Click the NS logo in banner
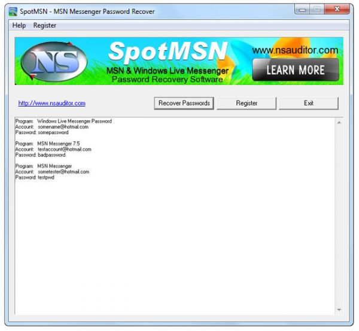This screenshot has height=331, width=359. [54, 62]
